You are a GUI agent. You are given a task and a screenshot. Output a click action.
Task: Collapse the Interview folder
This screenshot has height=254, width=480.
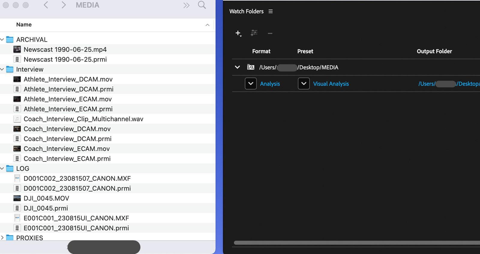[x=2, y=69]
